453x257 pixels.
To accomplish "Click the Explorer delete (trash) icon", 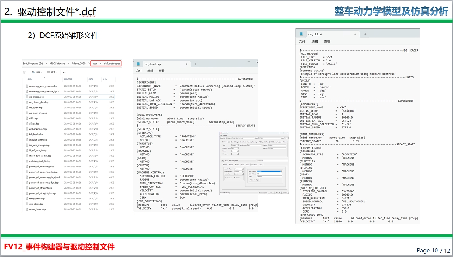I will point(24,72).
